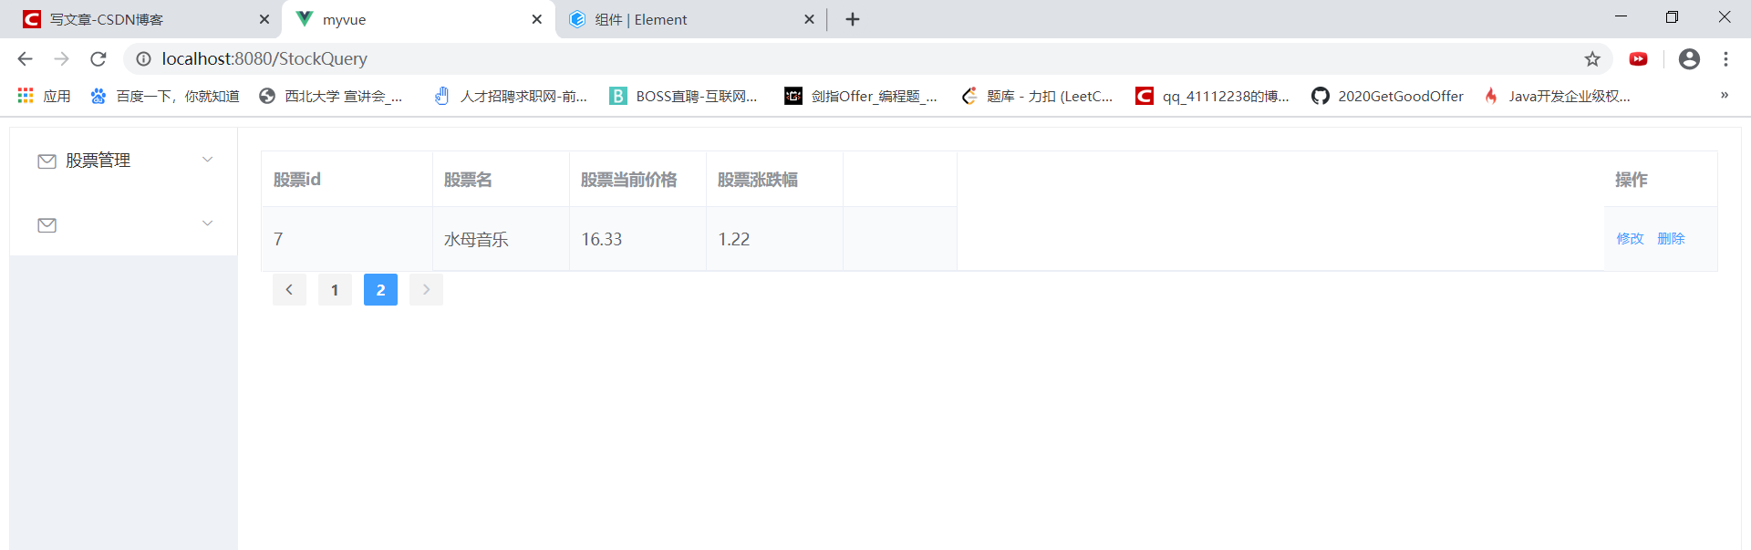
Task: Go to pagination page 1
Action: point(335,290)
